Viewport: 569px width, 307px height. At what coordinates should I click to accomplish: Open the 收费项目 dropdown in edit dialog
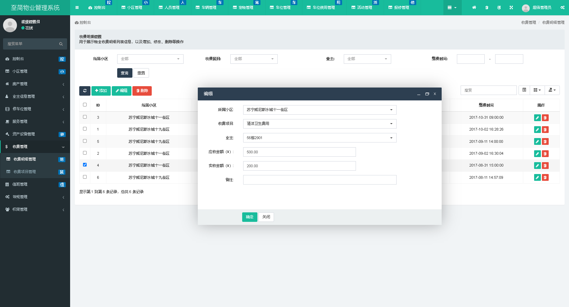[x=319, y=124]
